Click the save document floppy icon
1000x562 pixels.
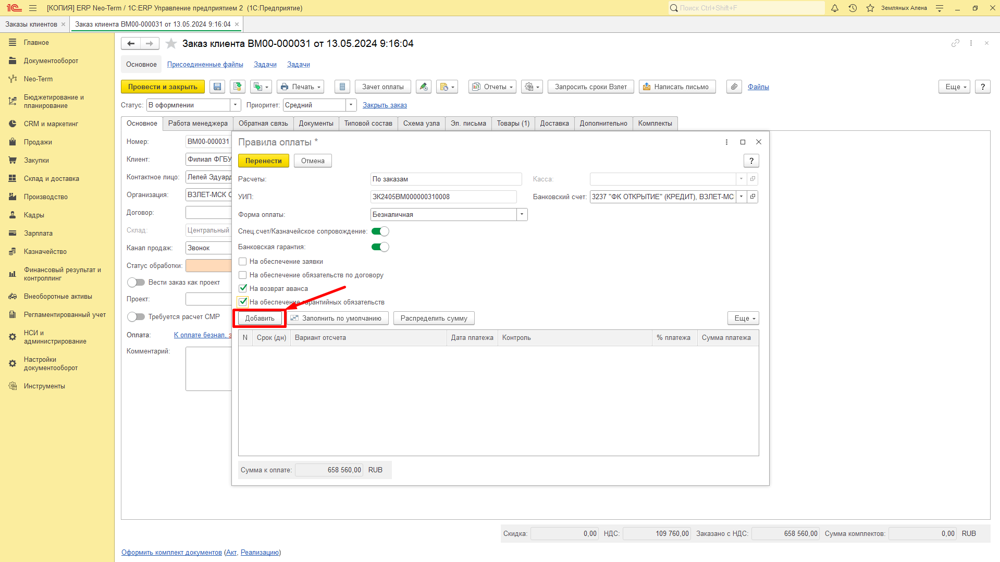click(217, 87)
